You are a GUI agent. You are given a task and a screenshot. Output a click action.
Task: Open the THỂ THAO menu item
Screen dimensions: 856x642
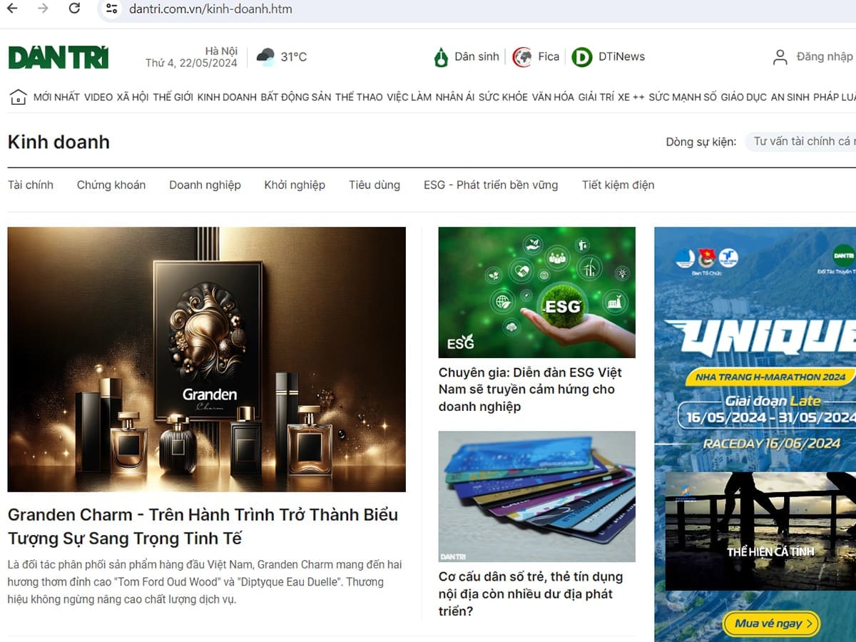click(x=359, y=97)
